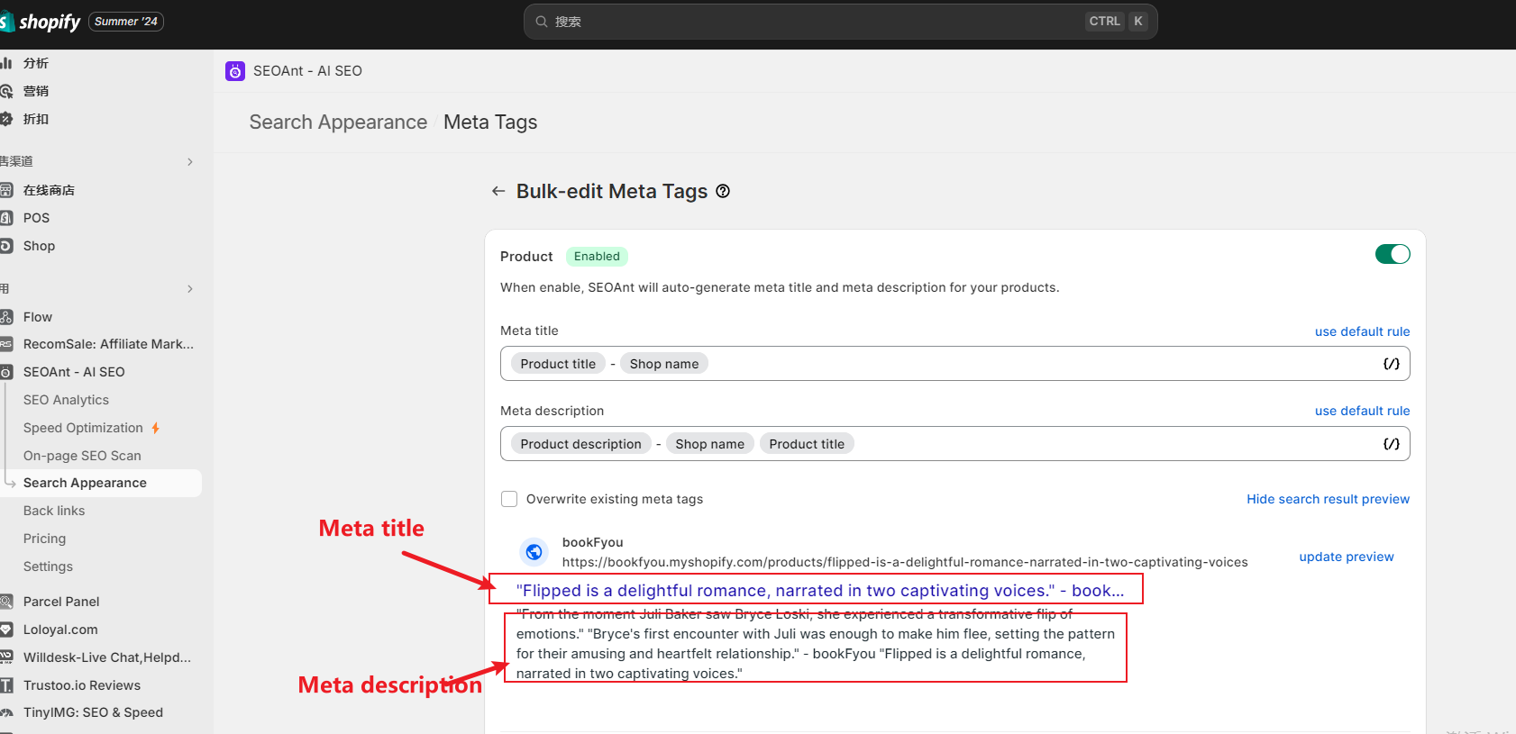Click the Trustoo.io Reviews app icon
Screen dimensions: 1516x734
pyautogui.click(x=6, y=685)
